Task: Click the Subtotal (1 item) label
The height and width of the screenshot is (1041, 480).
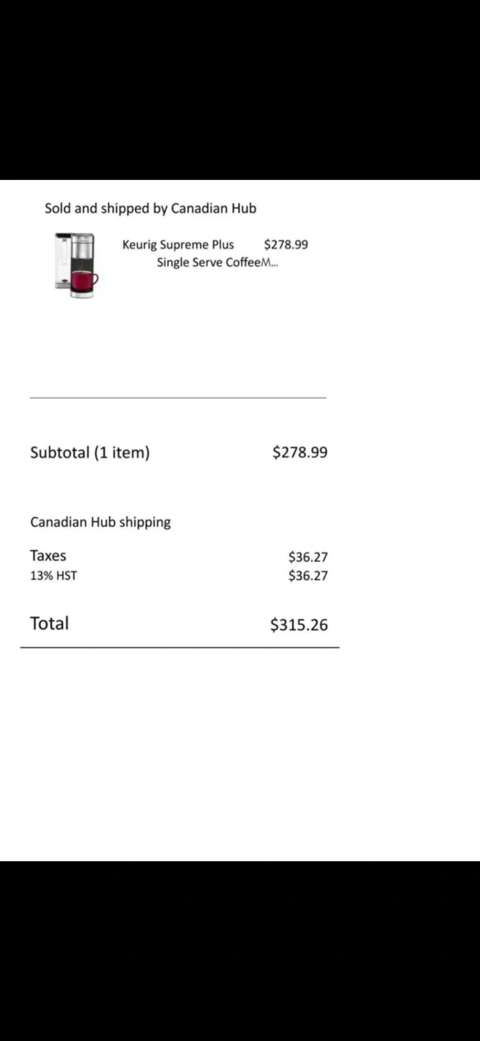Action: click(x=90, y=453)
